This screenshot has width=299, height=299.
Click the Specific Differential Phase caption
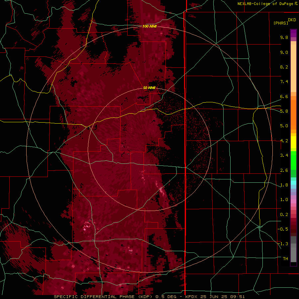(x=149, y=297)
